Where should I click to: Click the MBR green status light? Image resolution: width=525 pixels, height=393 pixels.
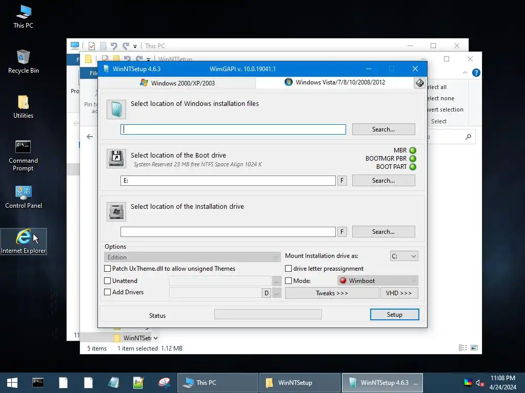413,150
